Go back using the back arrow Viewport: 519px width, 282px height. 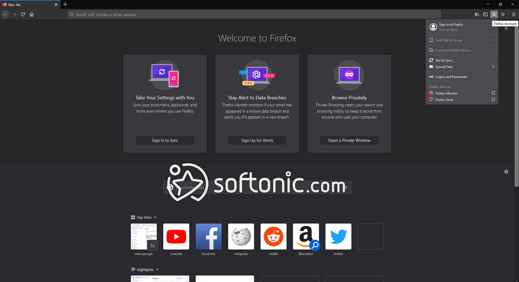[x=5, y=14]
